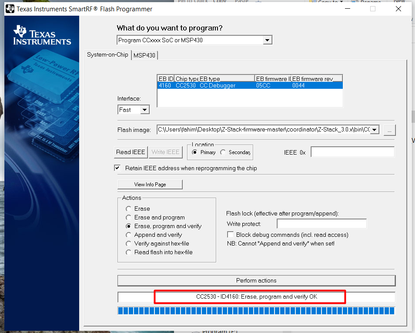Select Erase, program and verify radio button

point(129,226)
